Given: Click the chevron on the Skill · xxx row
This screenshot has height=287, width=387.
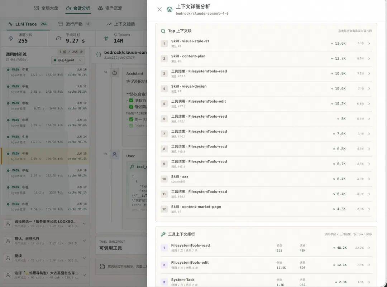Looking at the screenshot, I should point(369,179).
